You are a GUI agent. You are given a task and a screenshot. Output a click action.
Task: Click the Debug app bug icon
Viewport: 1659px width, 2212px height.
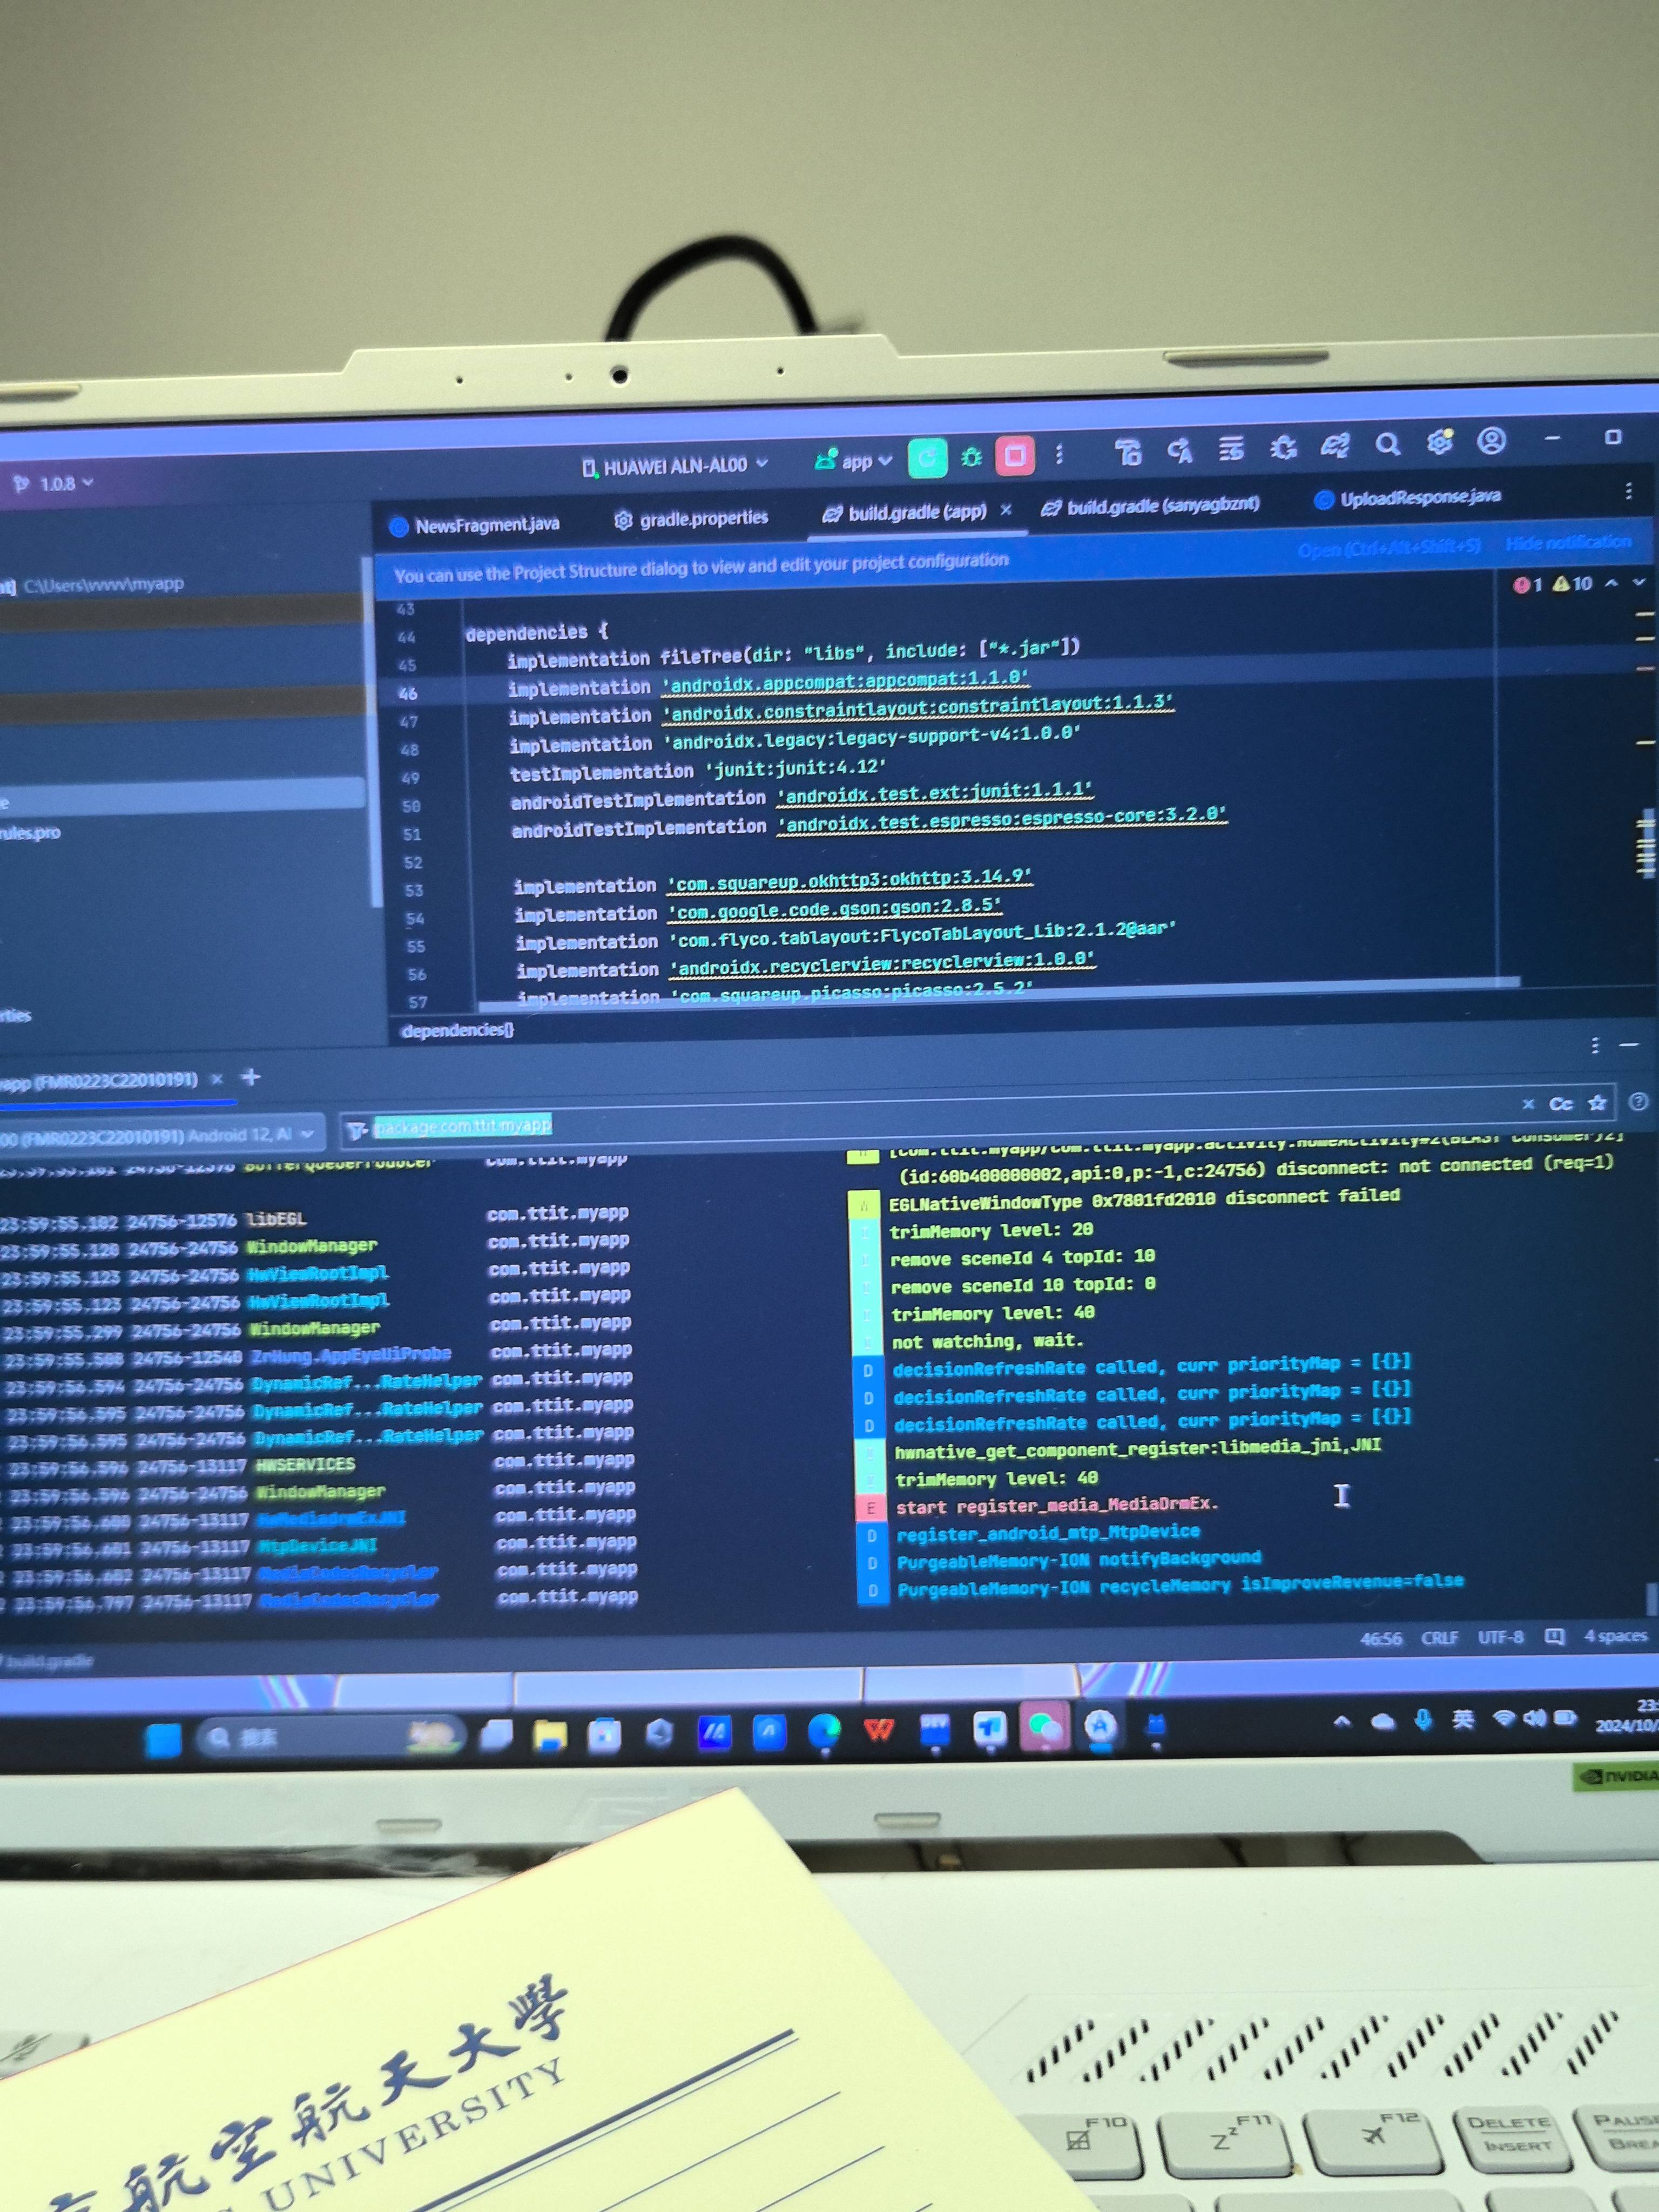pyautogui.click(x=971, y=457)
